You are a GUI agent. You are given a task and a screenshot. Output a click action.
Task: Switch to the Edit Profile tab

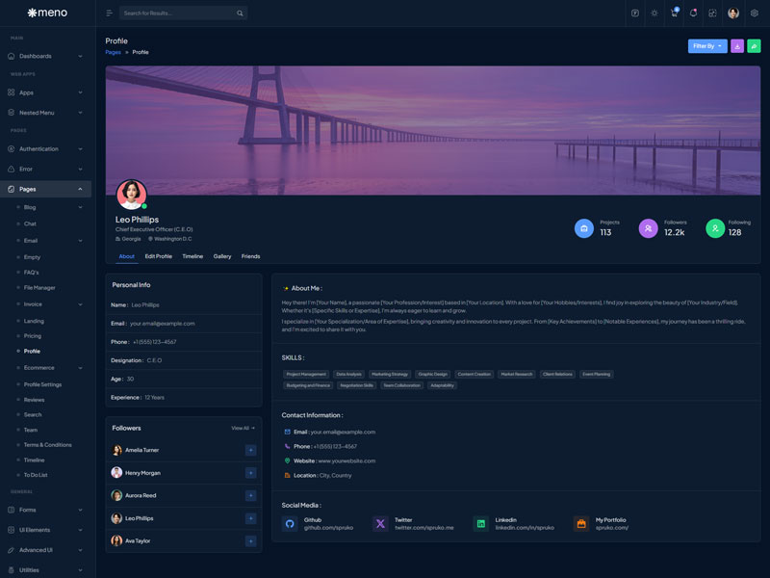point(158,256)
